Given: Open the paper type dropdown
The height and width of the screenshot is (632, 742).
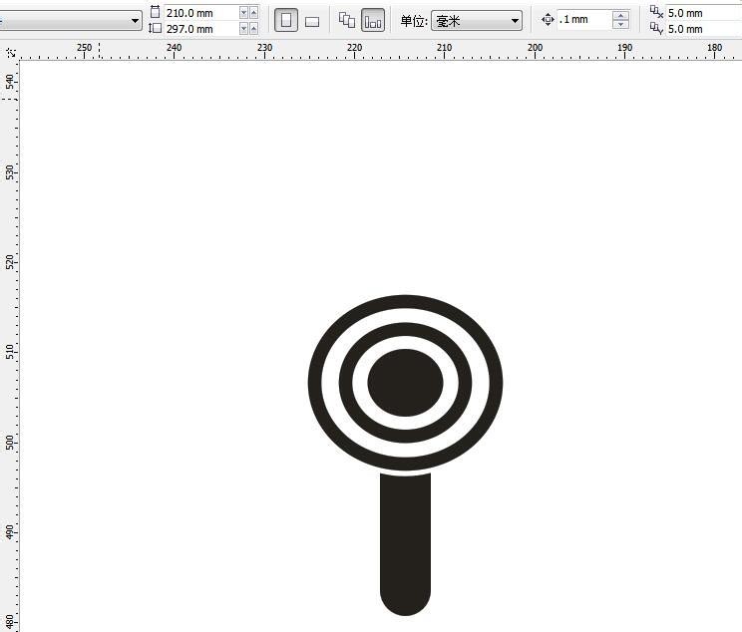Looking at the screenshot, I should [70, 21].
